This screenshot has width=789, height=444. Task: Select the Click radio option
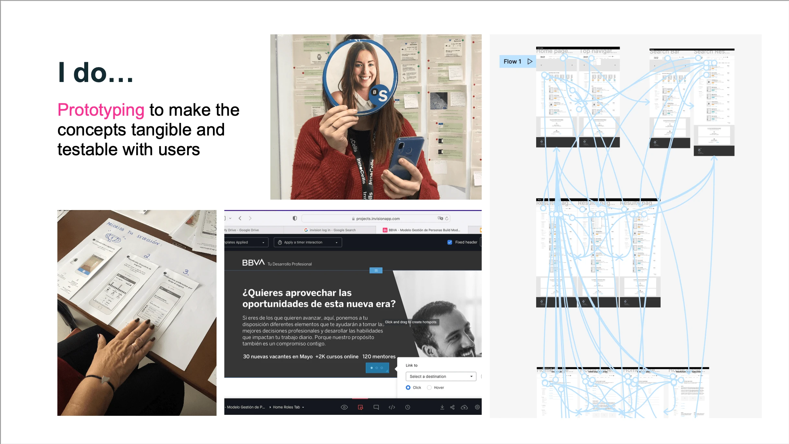click(x=408, y=388)
